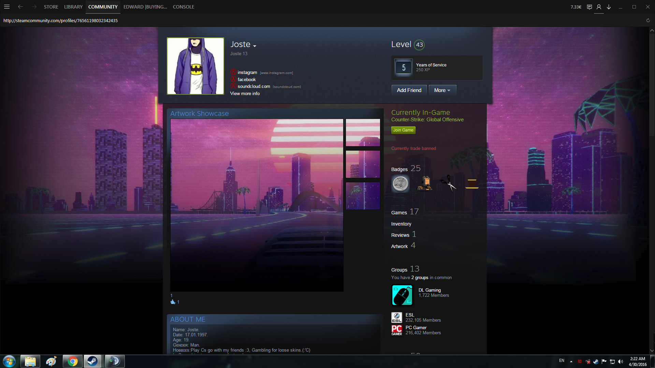Show hidden system tray icons
This screenshot has height=368, width=655.
[x=571, y=361]
